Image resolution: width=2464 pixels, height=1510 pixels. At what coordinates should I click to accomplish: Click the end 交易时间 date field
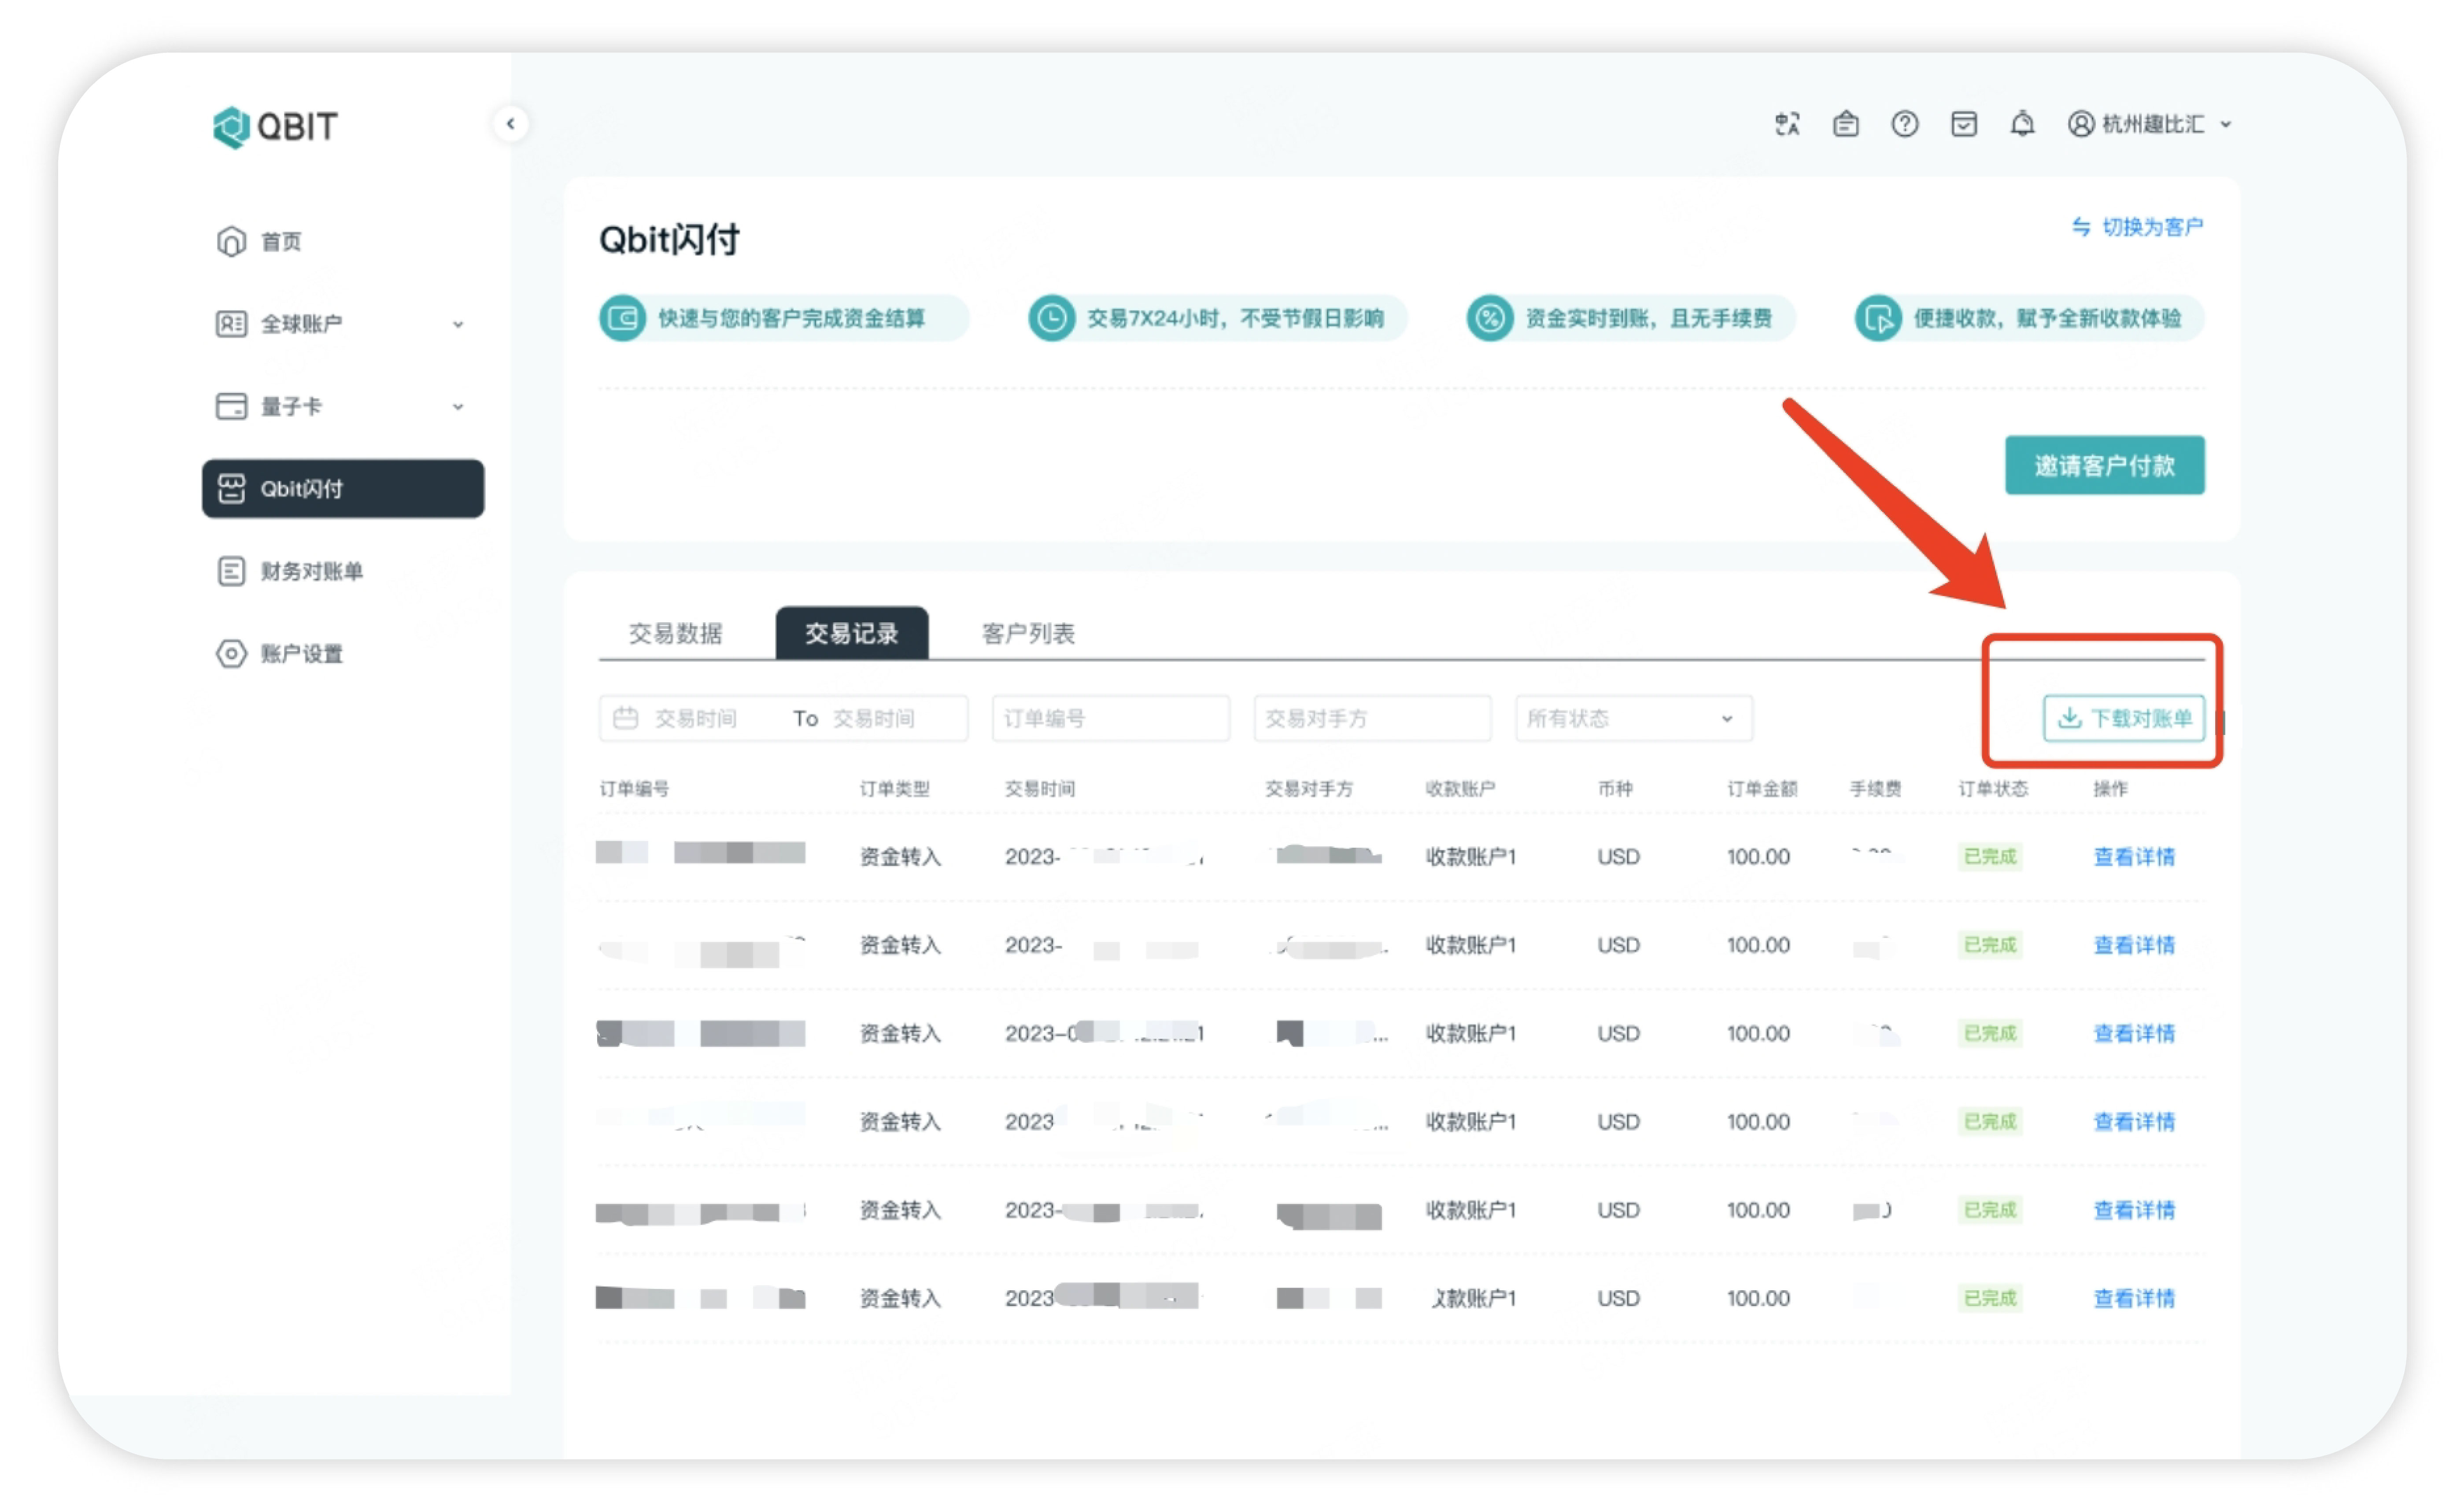pos(875,719)
